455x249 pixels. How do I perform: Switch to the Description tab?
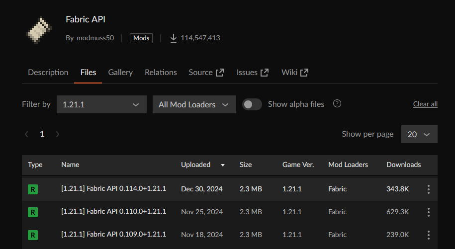[x=48, y=73]
